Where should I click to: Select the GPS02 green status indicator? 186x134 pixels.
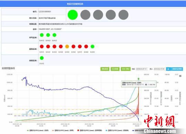tap(48, 35)
